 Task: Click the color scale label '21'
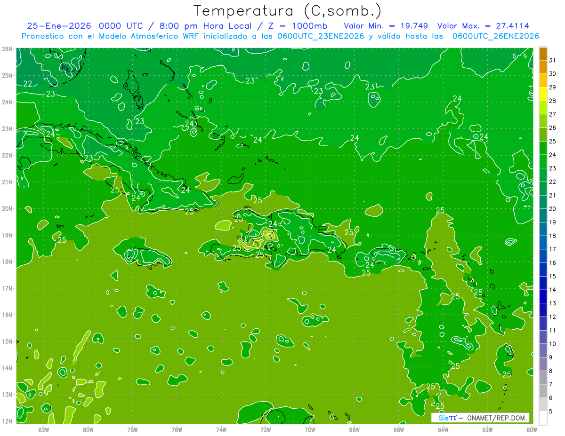tap(552, 195)
